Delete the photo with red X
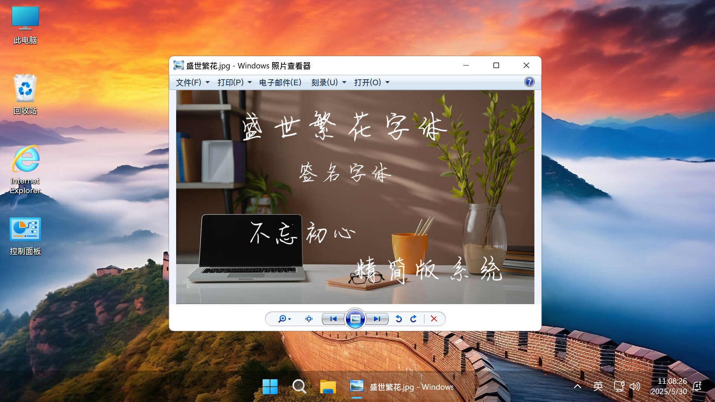 [434, 319]
